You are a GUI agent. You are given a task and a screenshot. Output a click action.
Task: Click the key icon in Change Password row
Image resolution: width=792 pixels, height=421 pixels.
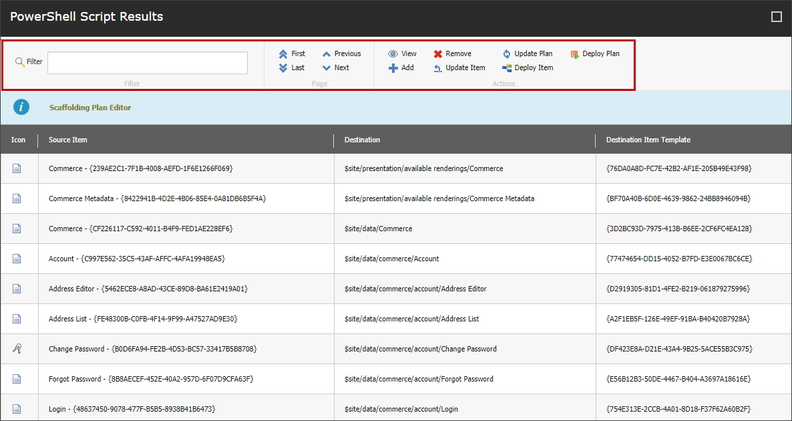point(17,349)
